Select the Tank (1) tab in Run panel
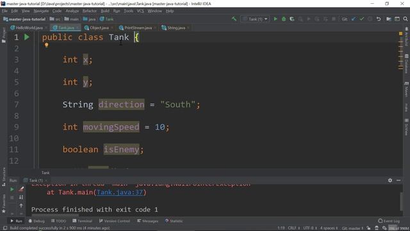Screen dimensions: 410x231 (x=35, y=180)
